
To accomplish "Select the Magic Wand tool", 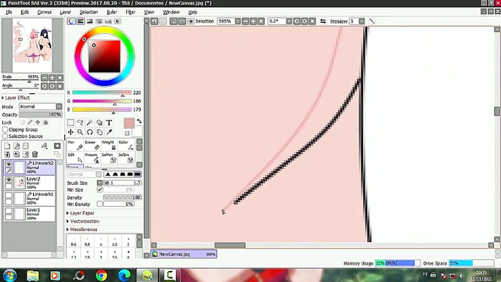I will (x=90, y=122).
